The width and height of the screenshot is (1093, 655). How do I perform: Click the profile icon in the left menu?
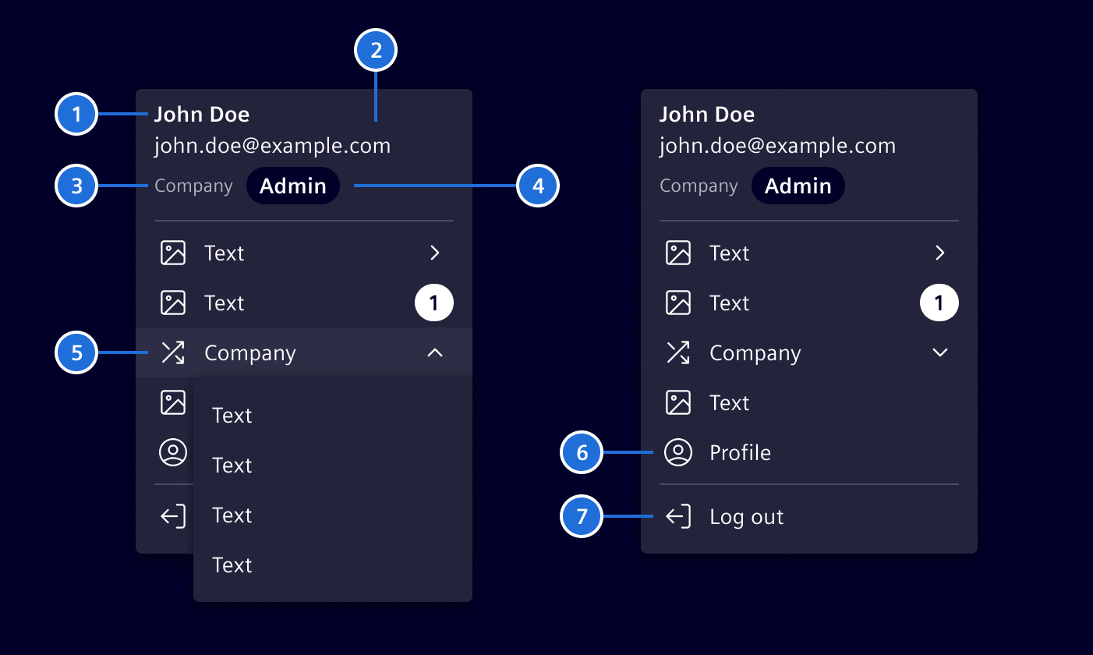[173, 452]
